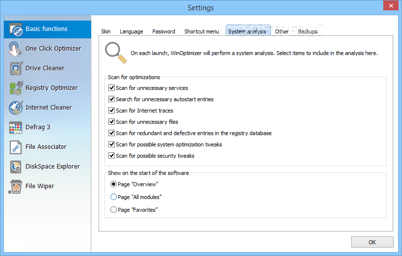The image size is (402, 256).
Task: Click the Defrag 3 colored grid icon
Action: 16,128
